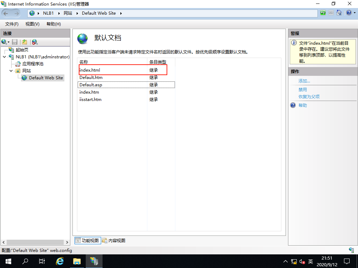
Task: Click the 英 input method indicator
Action: click(x=310, y=261)
